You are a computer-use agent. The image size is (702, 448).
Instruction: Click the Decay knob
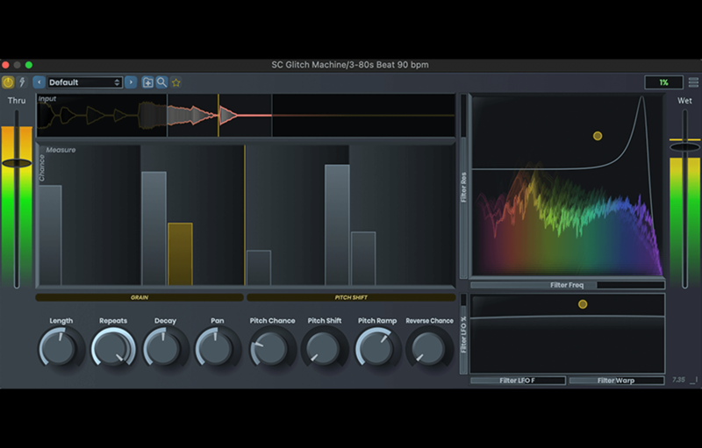point(164,347)
